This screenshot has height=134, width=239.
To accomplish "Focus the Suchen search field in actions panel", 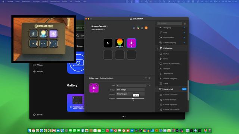I will (x=170, y=23).
